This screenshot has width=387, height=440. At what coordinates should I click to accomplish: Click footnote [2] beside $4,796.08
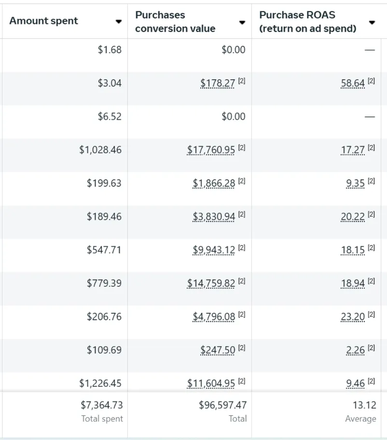[242, 315]
